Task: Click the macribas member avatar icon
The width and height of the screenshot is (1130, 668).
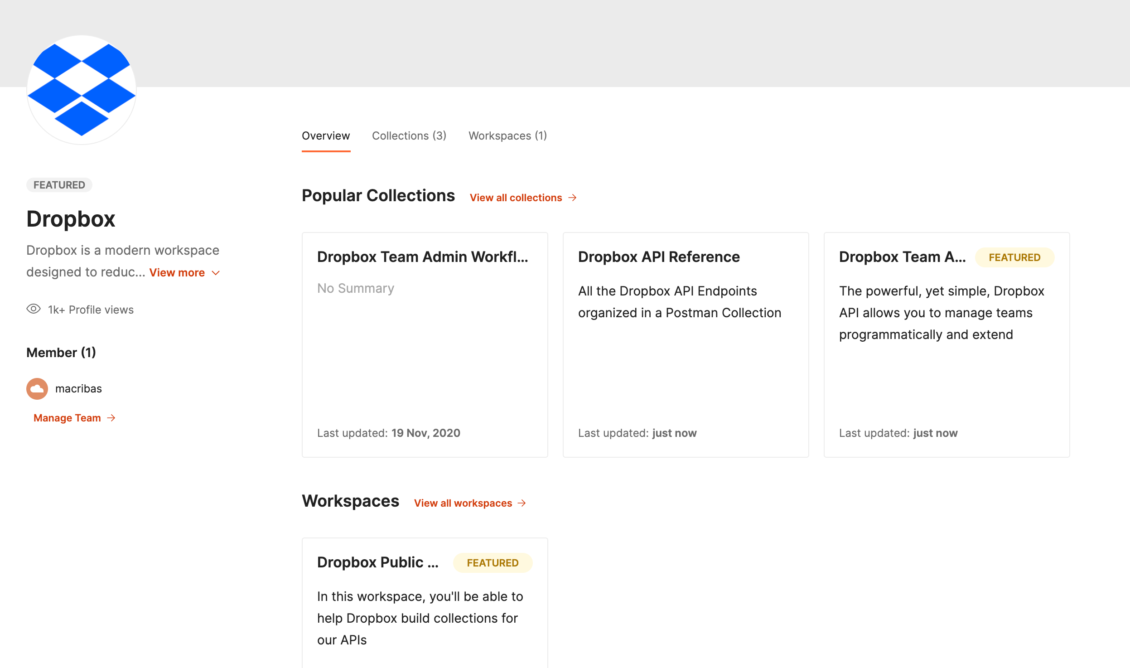Action: (37, 389)
